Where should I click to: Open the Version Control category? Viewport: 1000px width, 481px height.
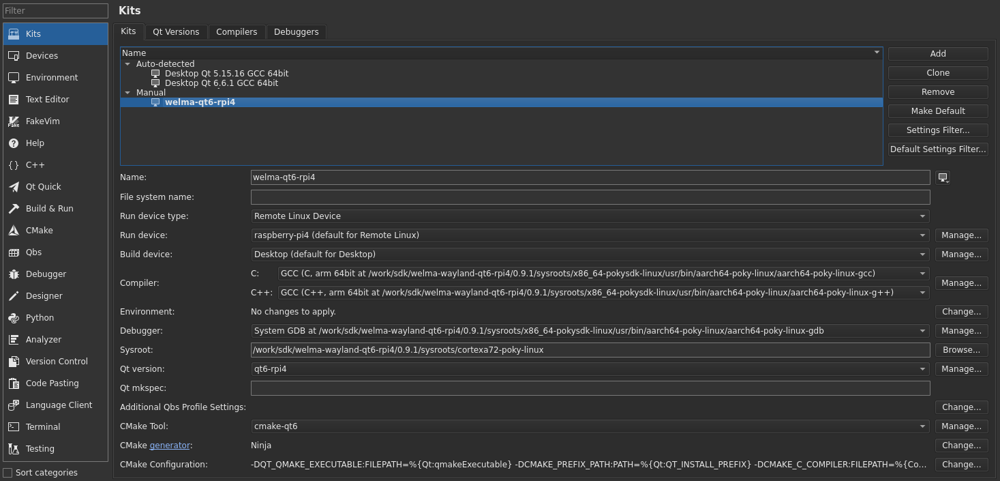[x=56, y=362]
